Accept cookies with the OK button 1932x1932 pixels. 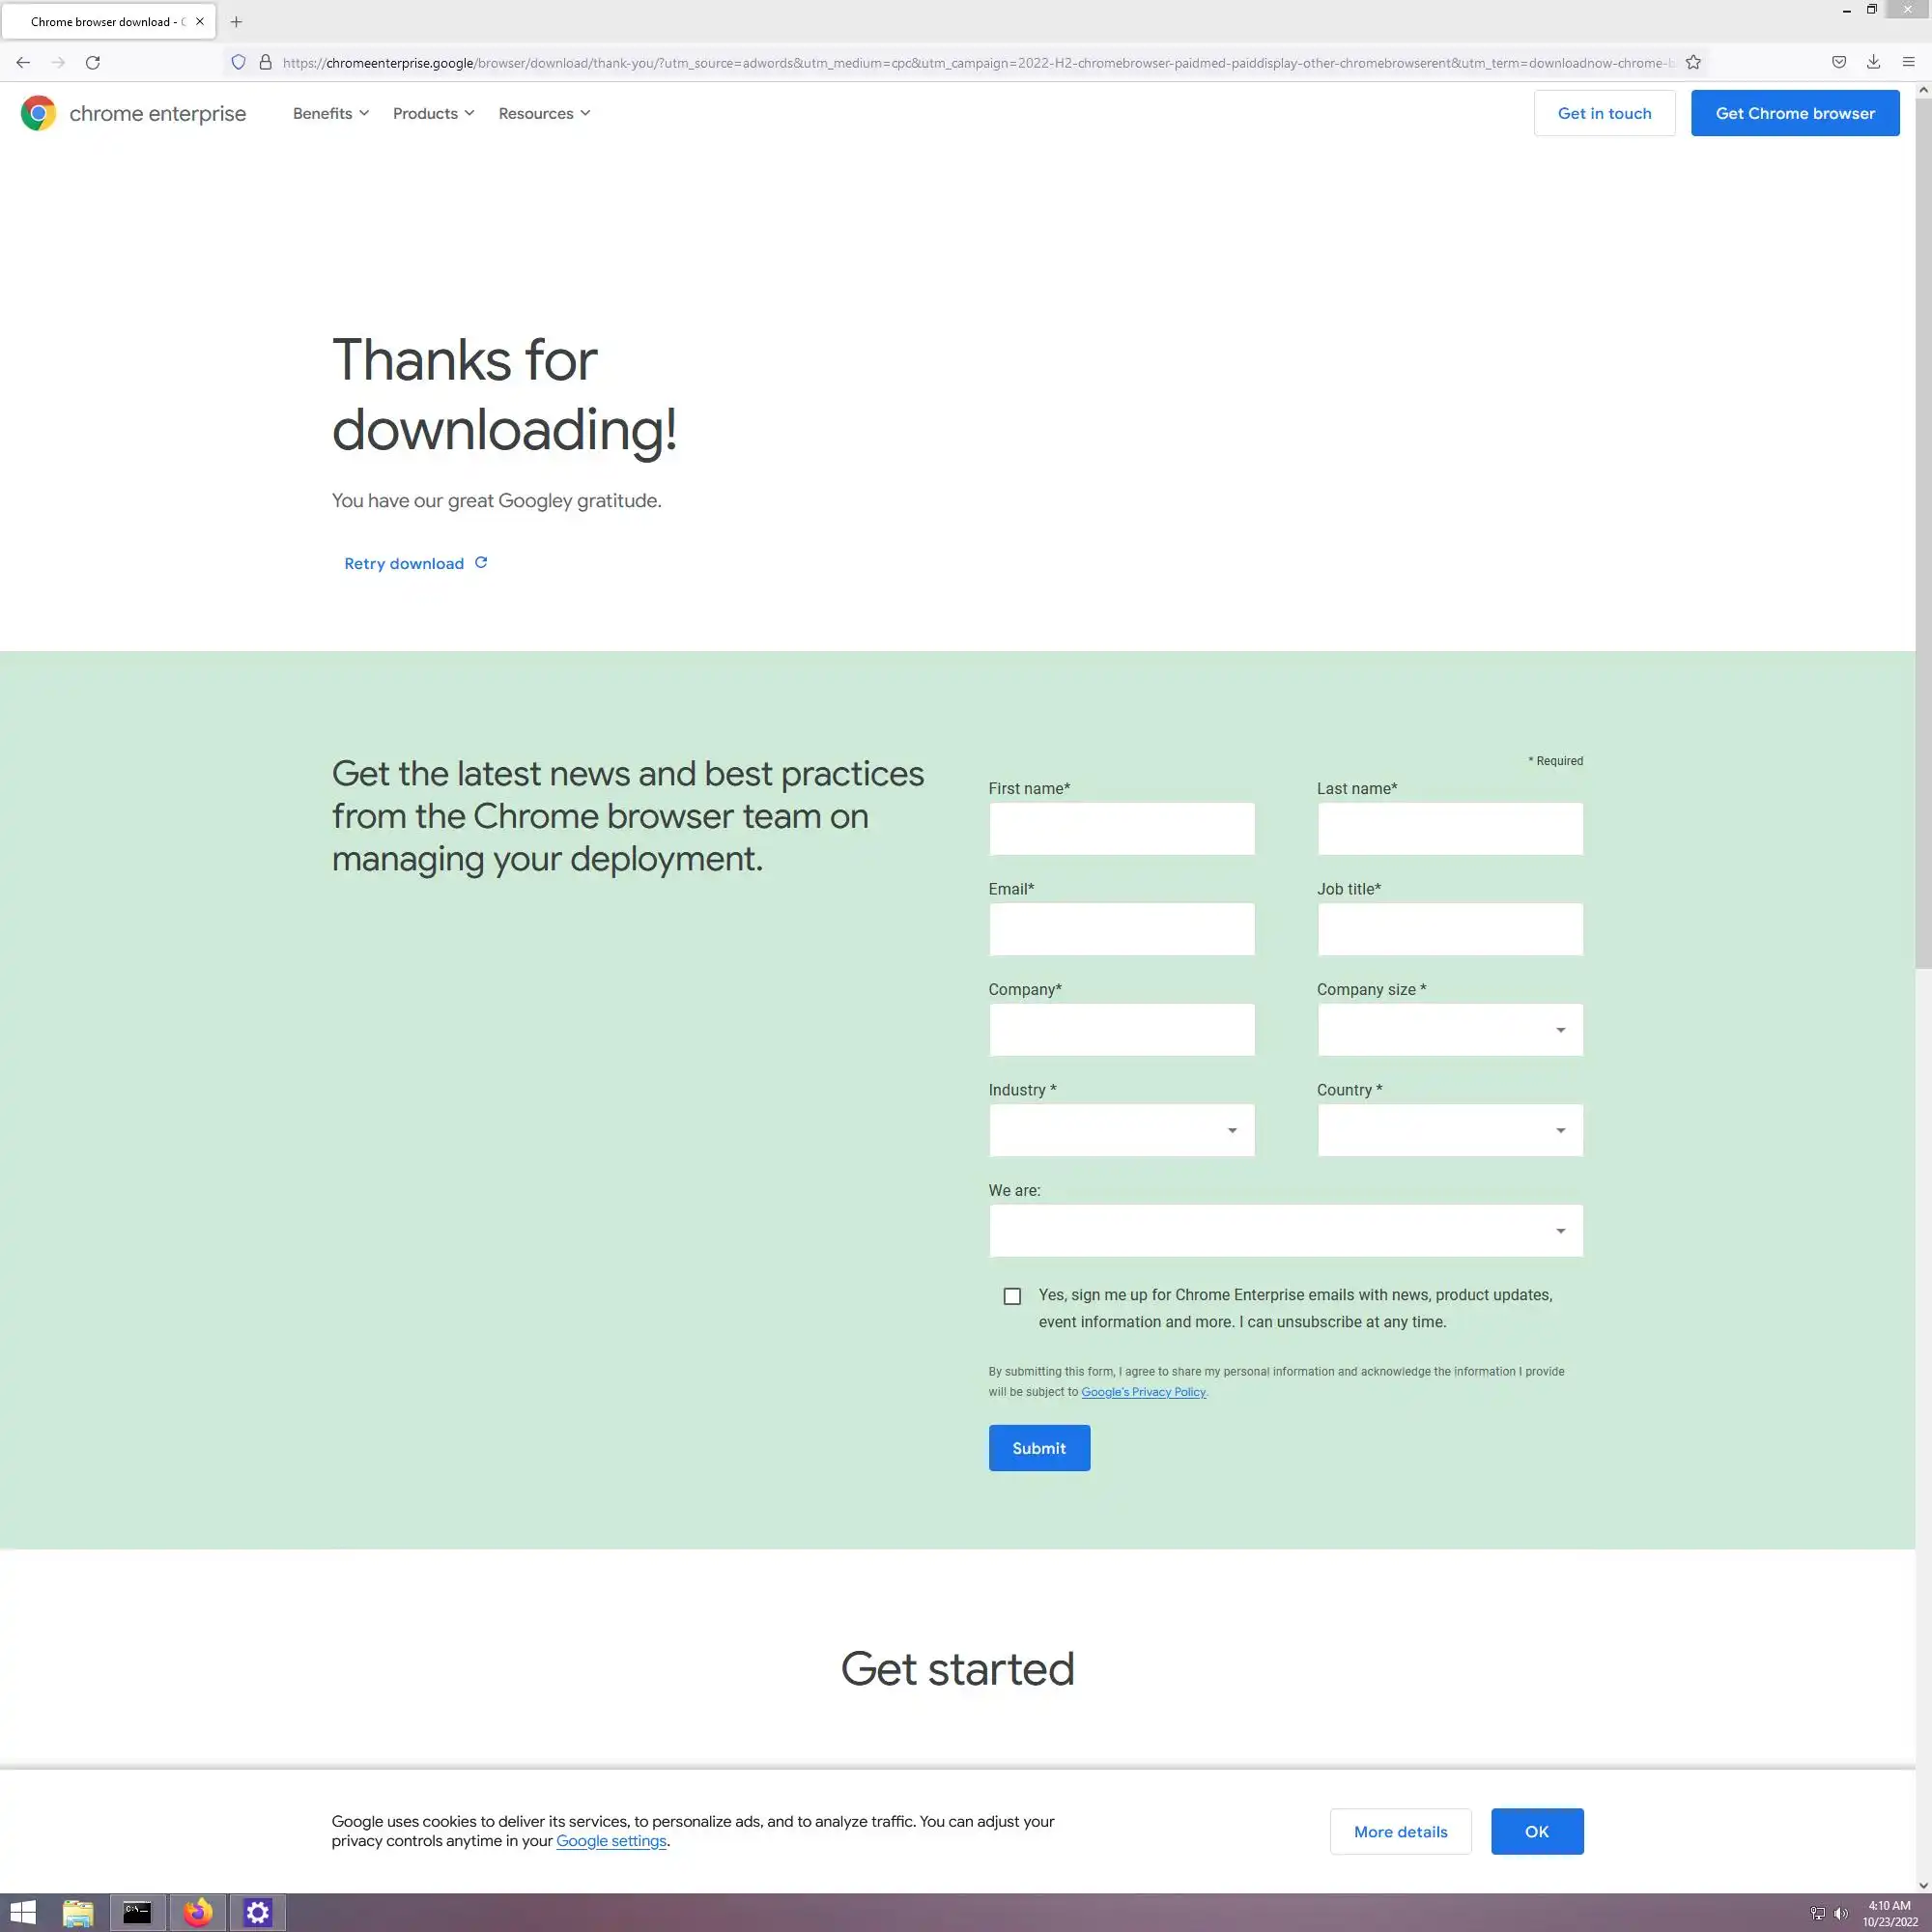click(1536, 1831)
